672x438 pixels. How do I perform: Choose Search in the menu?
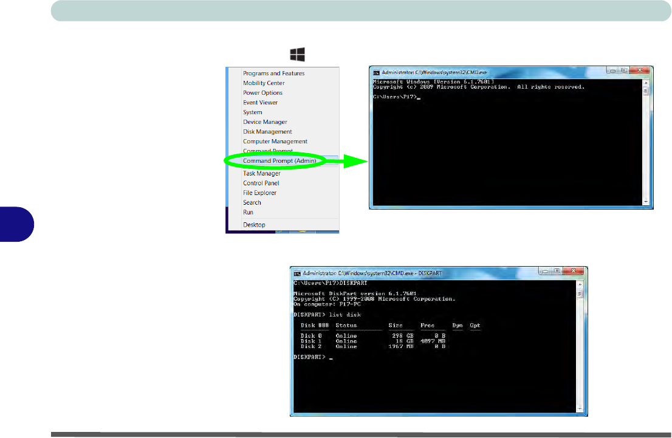coord(252,203)
